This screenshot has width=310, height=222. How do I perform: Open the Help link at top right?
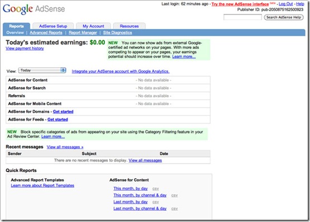(300, 4)
